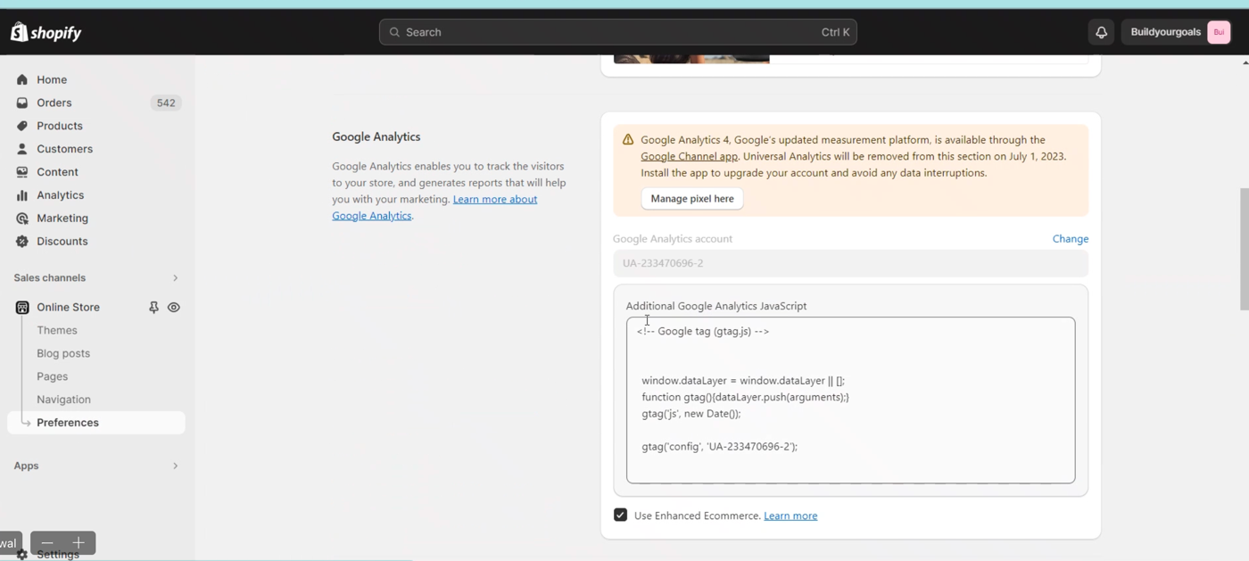
Task: Click the Manage pixel here button
Action: 691,198
